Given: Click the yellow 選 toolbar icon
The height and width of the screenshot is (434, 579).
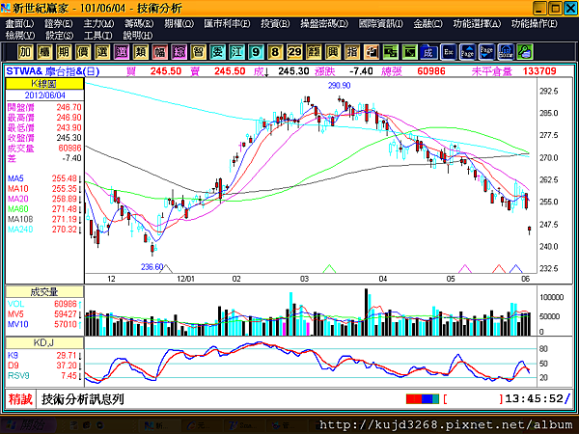Looking at the screenshot, I should tap(102, 52).
